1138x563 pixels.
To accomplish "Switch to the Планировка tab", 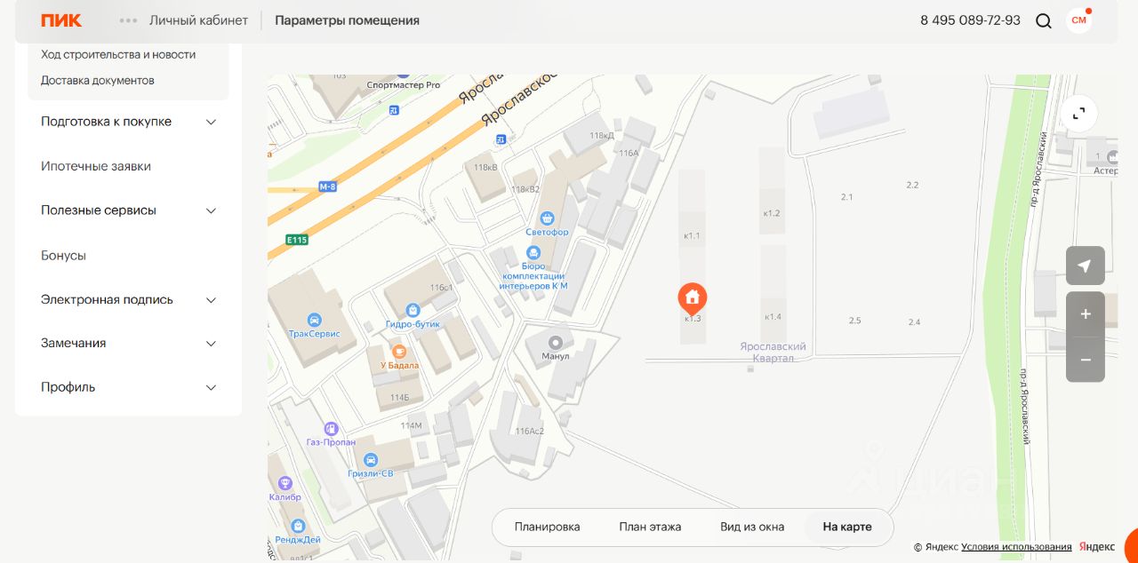I will point(547,527).
